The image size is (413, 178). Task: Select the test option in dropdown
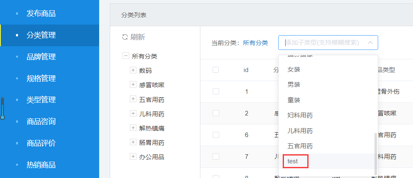tap(293, 161)
